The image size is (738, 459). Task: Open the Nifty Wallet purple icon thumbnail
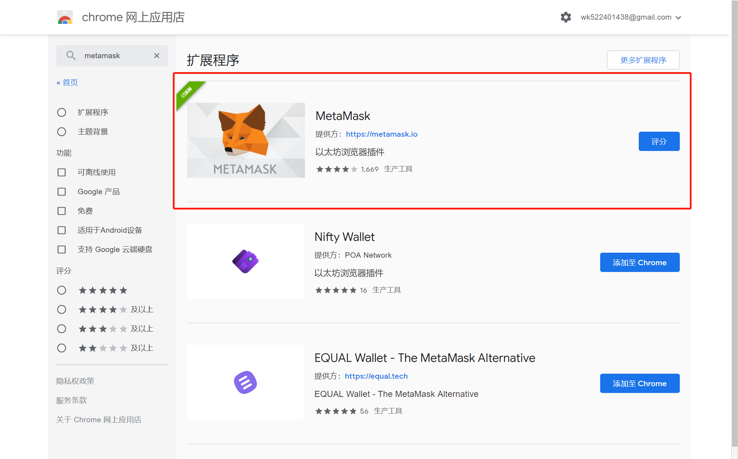pos(246,261)
